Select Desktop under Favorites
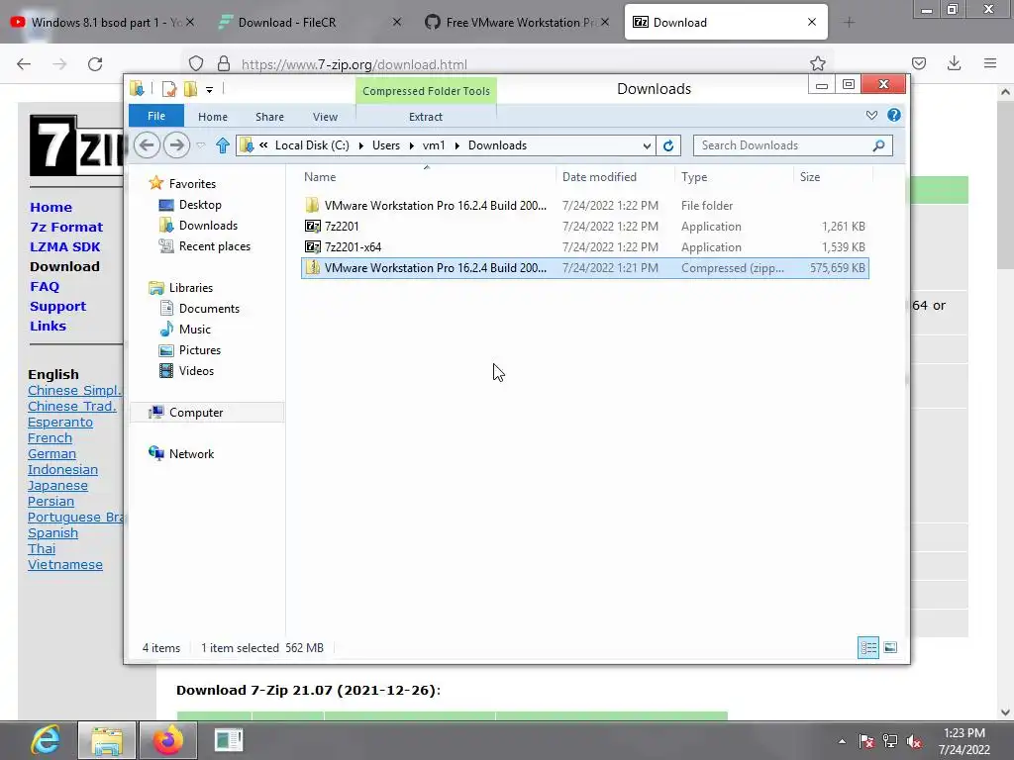 200,205
